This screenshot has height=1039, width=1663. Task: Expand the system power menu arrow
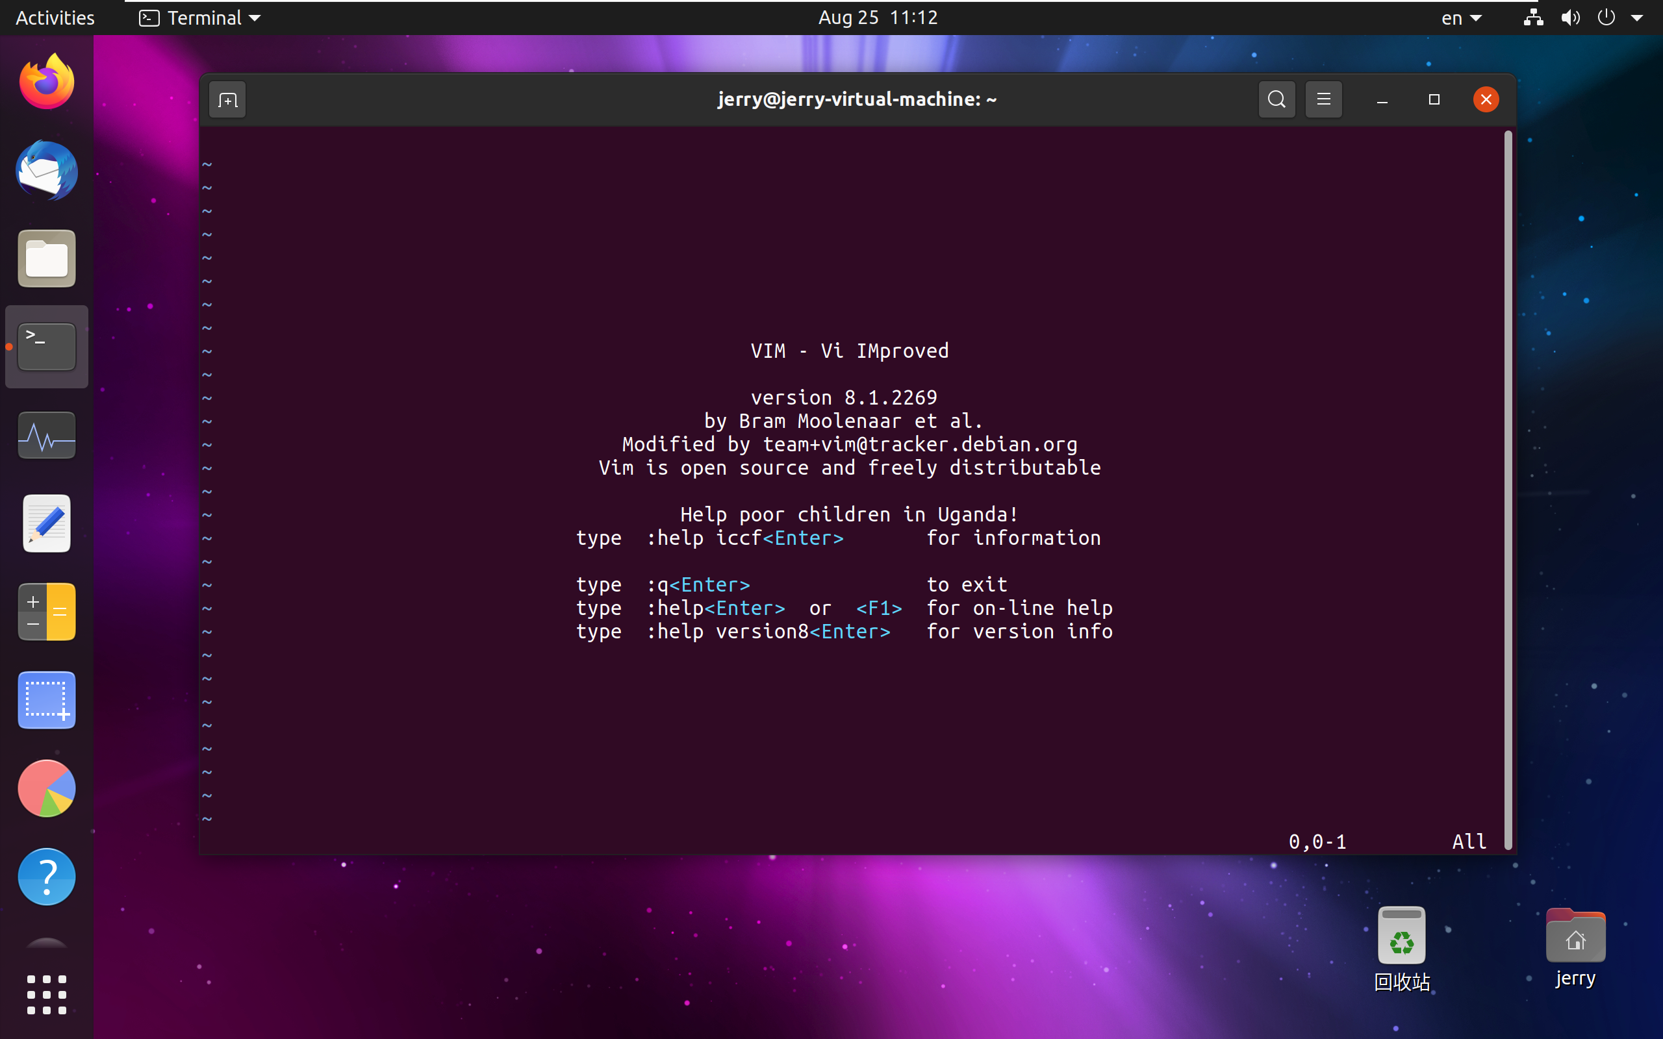[x=1637, y=18]
